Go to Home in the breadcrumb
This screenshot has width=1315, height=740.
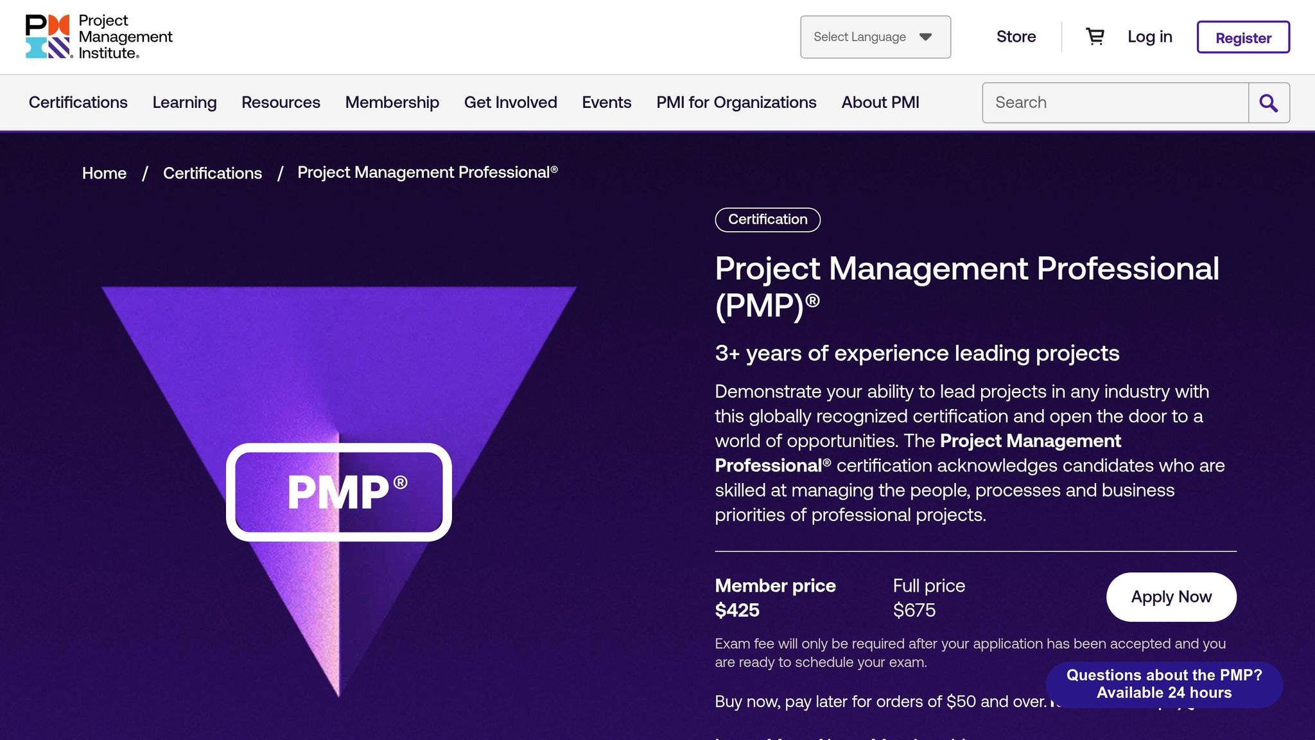pos(104,173)
